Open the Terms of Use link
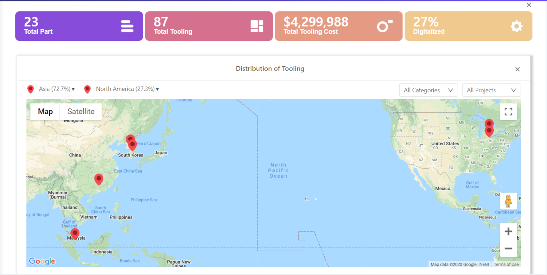Viewport: 547px width, 275px height. tap(506, 264)
